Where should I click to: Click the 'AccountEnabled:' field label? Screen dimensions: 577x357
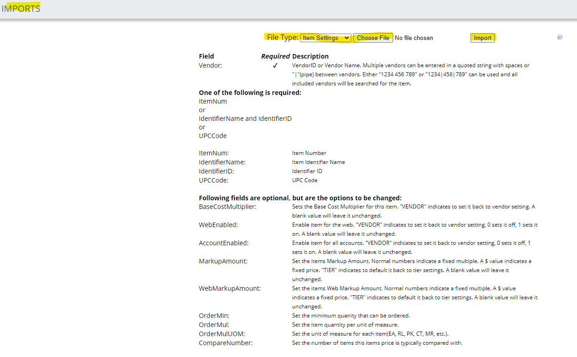coord(224,243)
